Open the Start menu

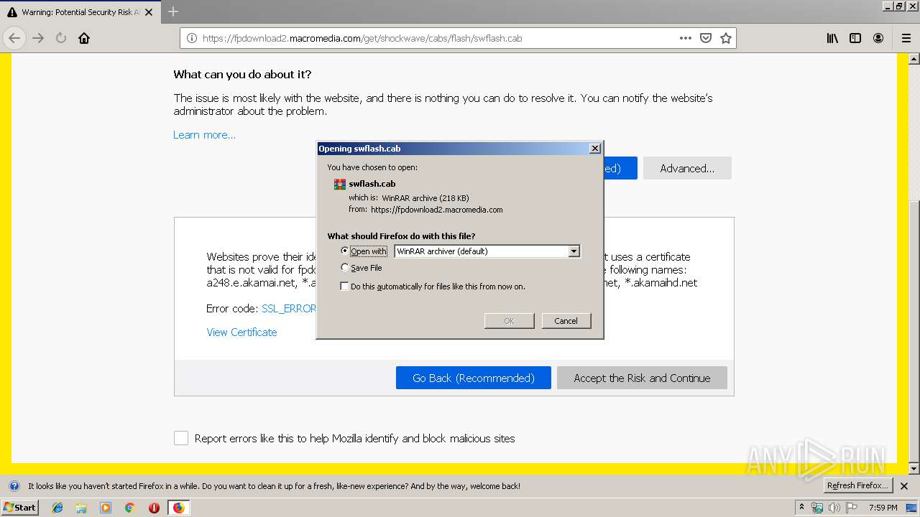point(19,508)
